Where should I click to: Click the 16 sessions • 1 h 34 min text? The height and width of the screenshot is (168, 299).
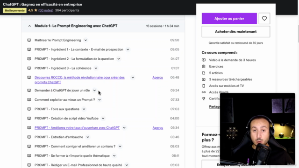(163, 26)
